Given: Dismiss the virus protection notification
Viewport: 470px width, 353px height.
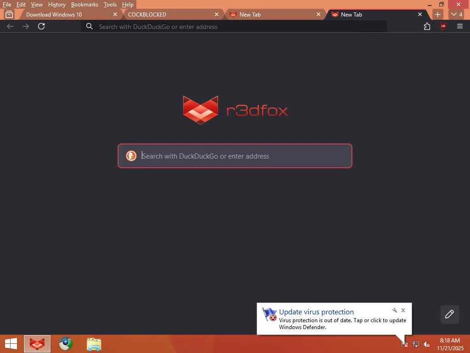Looking at the screenshot, I should point(403,310).
